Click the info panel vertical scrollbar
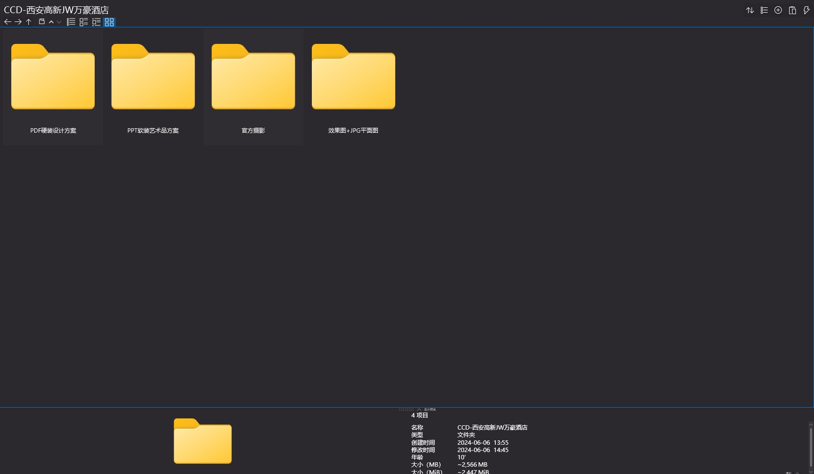This screenshot has height=474, width=814. pos(811,446)
